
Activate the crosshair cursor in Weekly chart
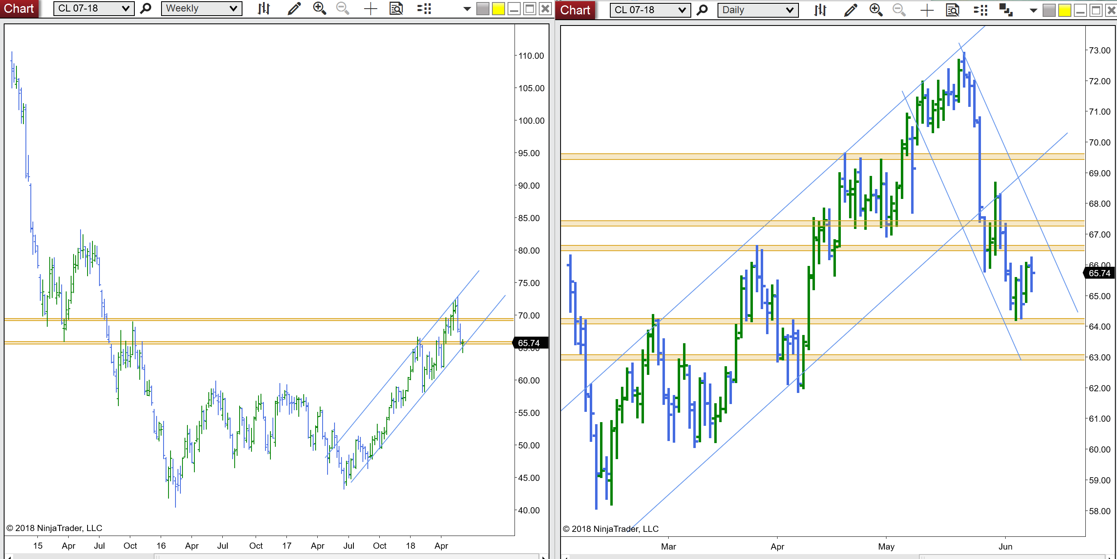click(x=370, y=9)
